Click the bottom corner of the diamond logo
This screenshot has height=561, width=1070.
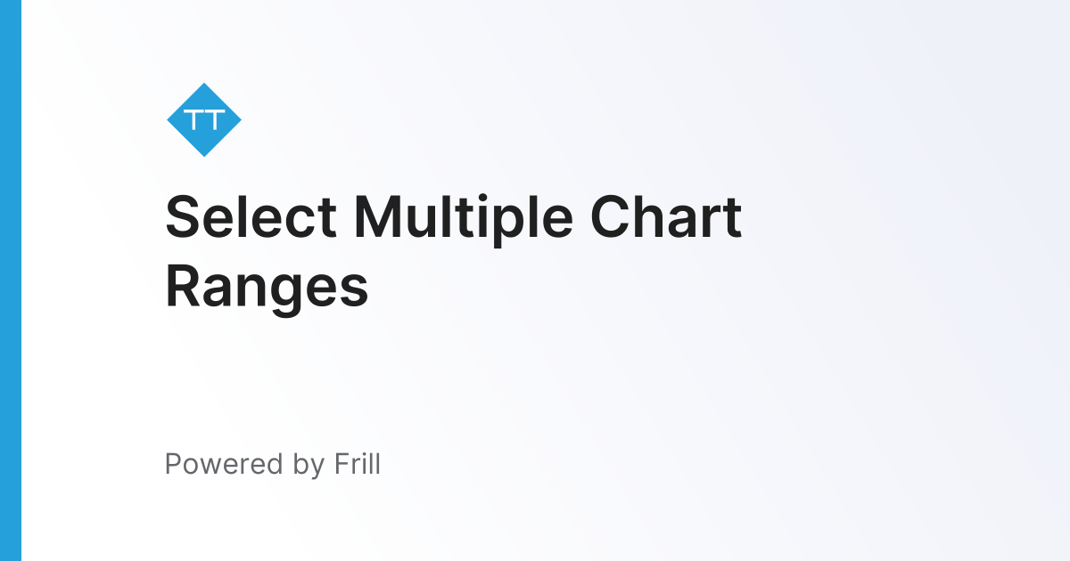coord(204,154)
